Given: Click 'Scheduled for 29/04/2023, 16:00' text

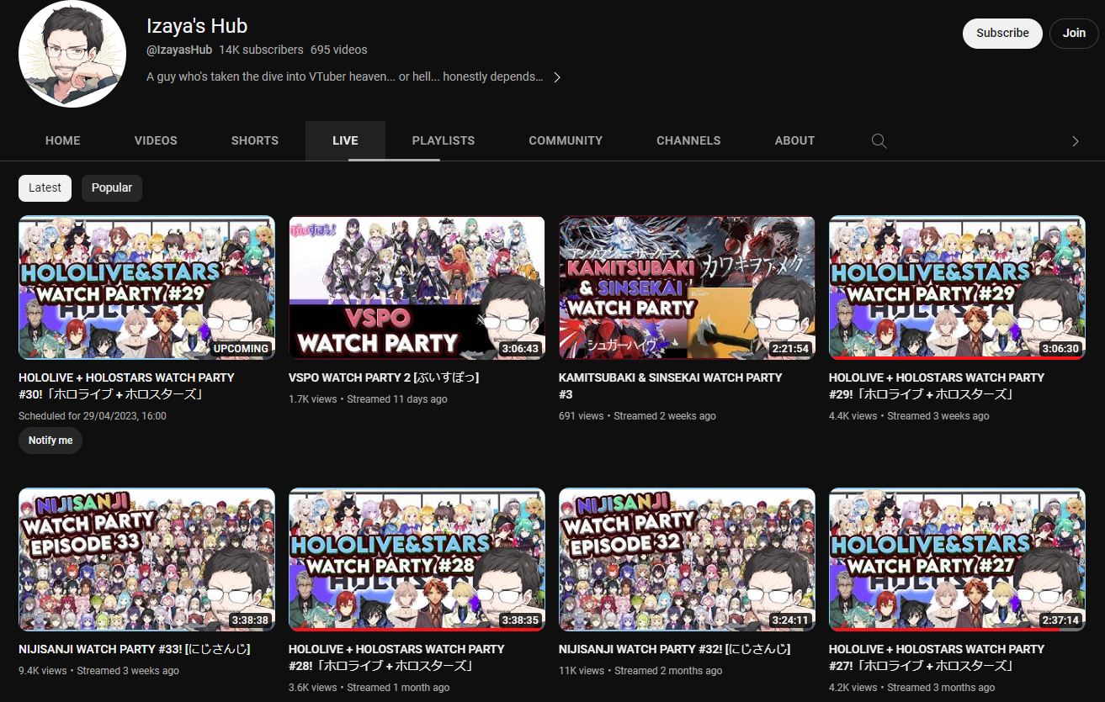Looking at the screenshot, I should [93, 416].
